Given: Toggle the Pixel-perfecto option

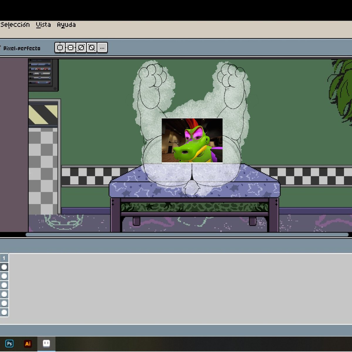Looking at the screenshot, I should click(x=21, y=48).
